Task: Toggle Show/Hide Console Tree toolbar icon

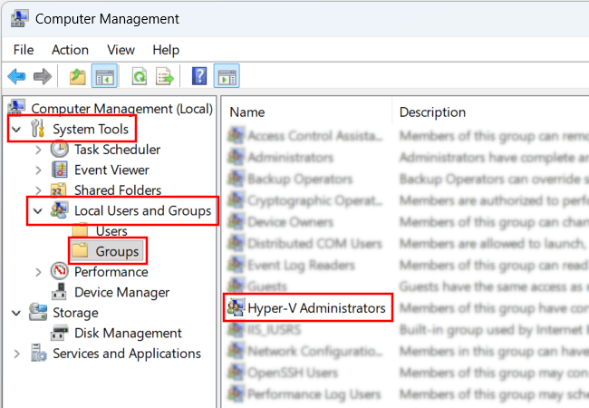Action: pyautogui.click(x=104, y=76)
